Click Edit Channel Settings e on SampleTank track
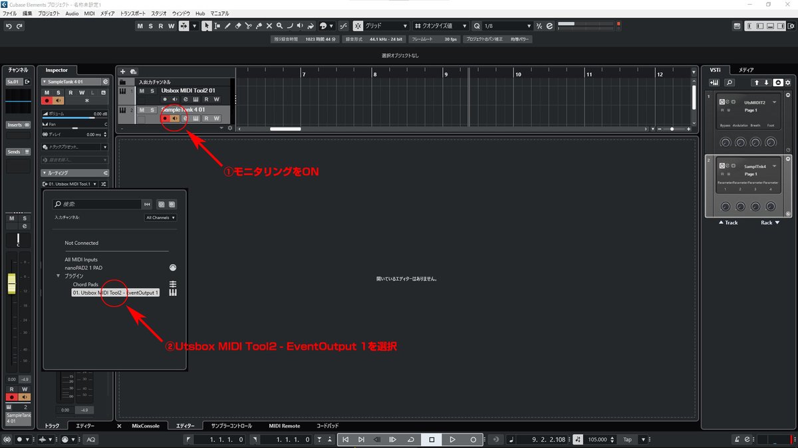798x448 pixels. (185, 118)
